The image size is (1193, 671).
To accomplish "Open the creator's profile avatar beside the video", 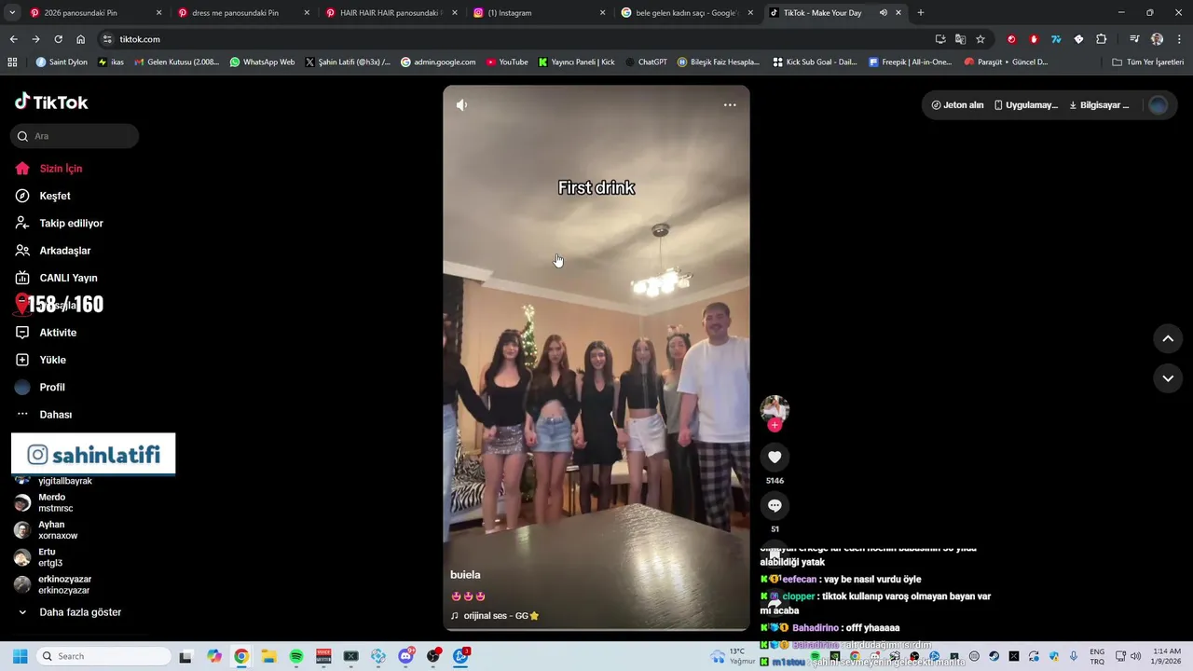I will click(x=775, y=408).
